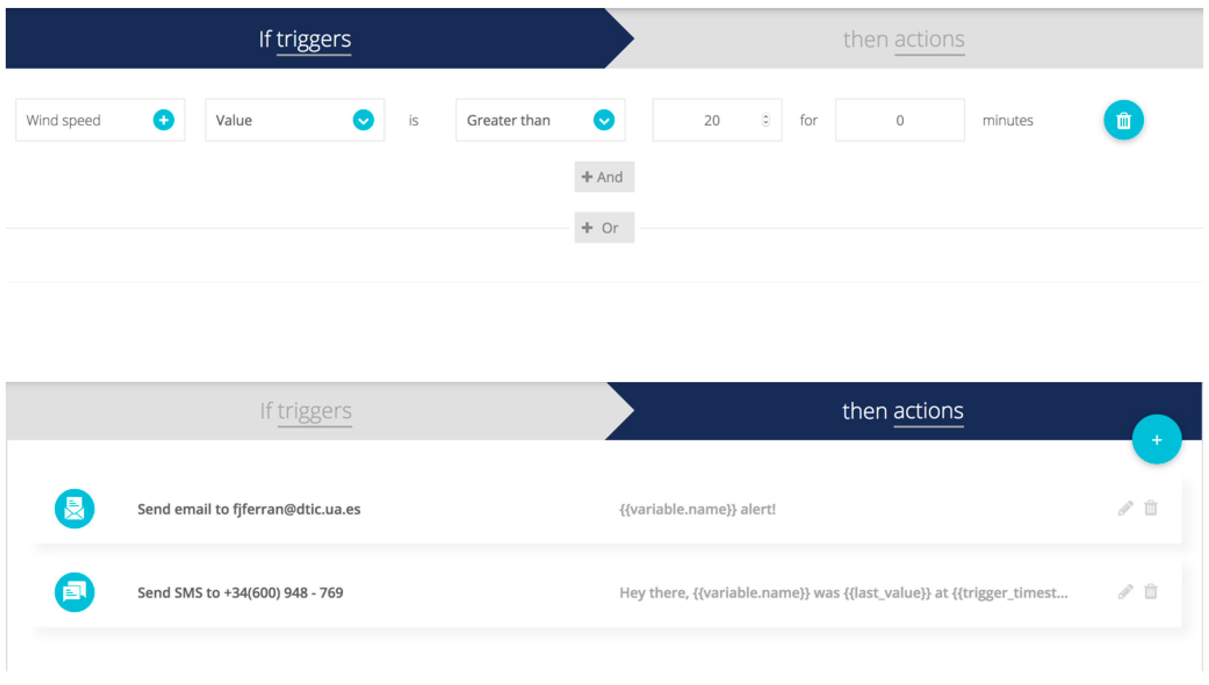
Task: Click the email envelope action icon
Action: coord(75,508)
